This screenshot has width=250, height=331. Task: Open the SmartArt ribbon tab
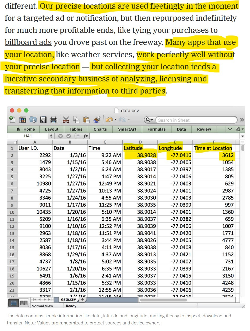pyautogui.click(x=127, y=129)
